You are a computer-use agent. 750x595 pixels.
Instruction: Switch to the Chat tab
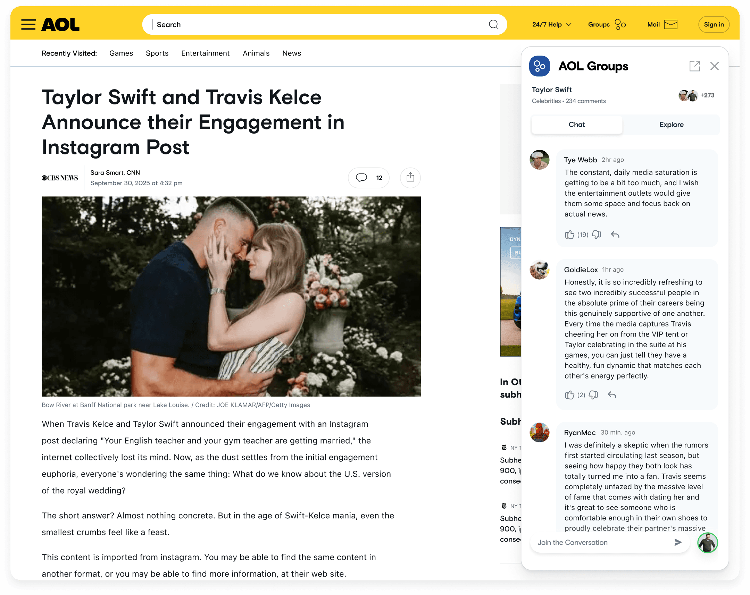(577, 125)
